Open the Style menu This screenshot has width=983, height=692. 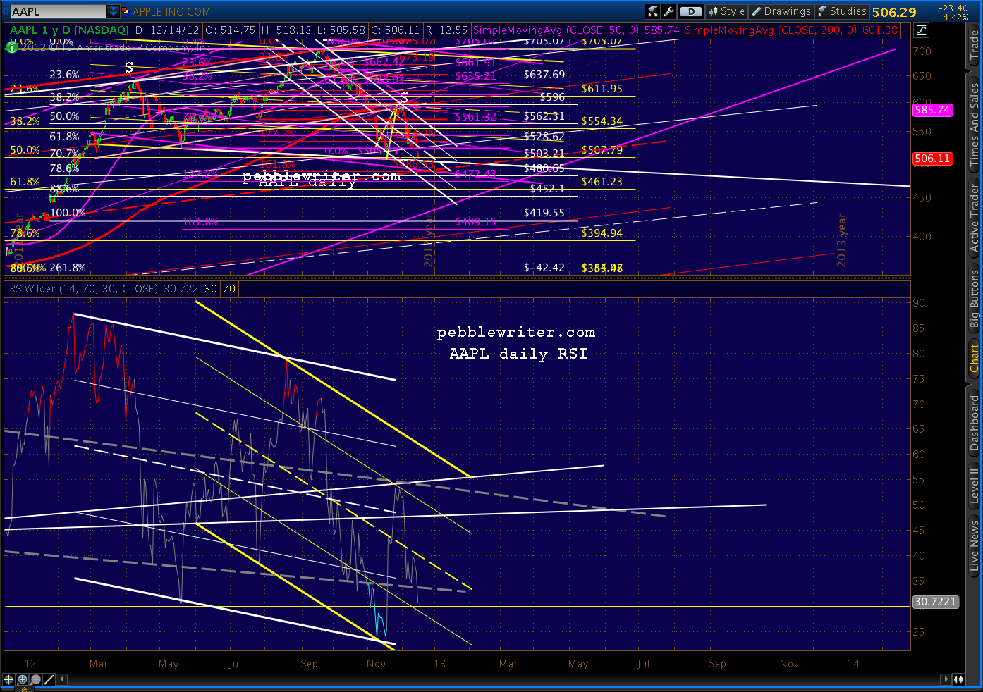click(726, 11)
